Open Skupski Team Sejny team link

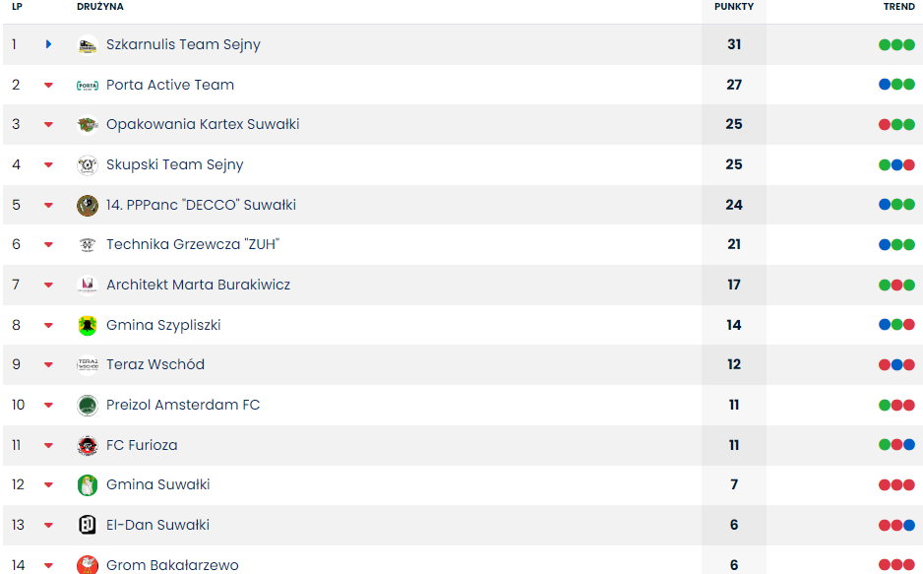[x=174, y=164]
